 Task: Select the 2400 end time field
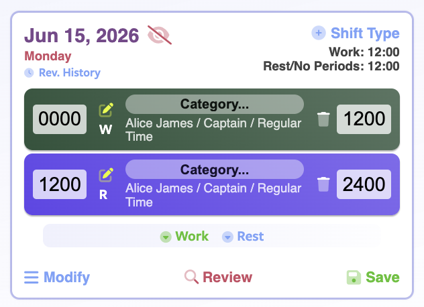[364, 184]
